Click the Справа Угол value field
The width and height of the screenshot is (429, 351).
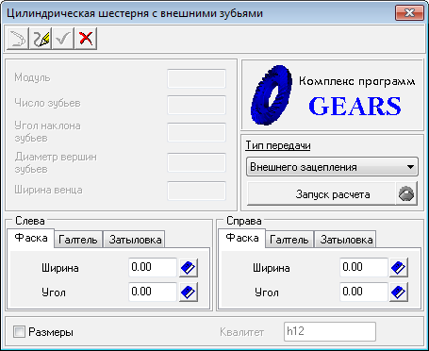point(364,292)
